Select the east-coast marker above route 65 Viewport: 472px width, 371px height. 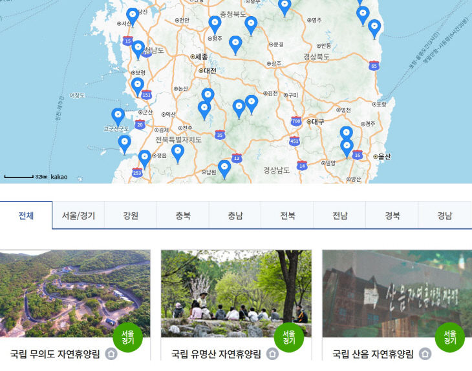[374, 28]
